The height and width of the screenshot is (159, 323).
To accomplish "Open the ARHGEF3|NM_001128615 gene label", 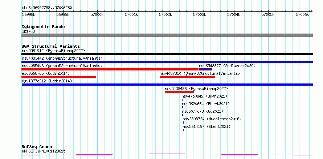I will [44, 151].
